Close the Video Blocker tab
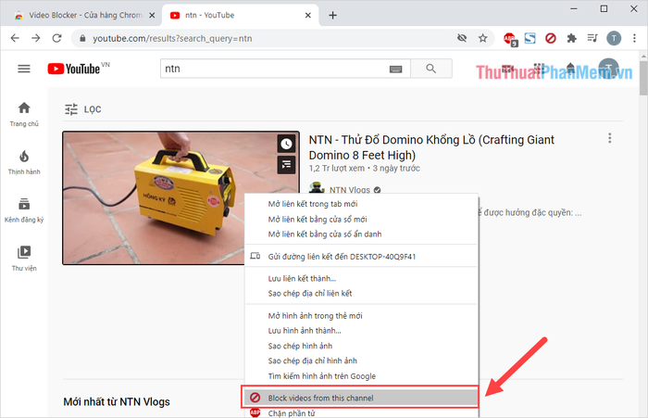Image resolution: width=648 pixels, height=418 pixels. (152, 16)
